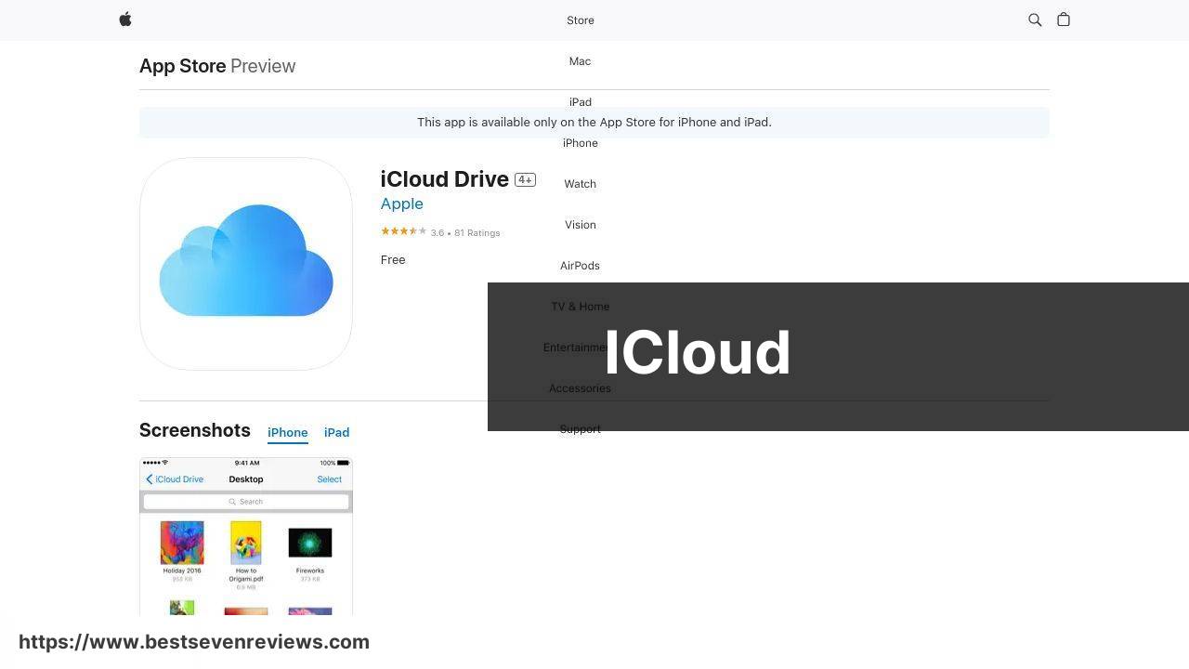
Task: Click the App Store heading link
Action: pos(183,66)
